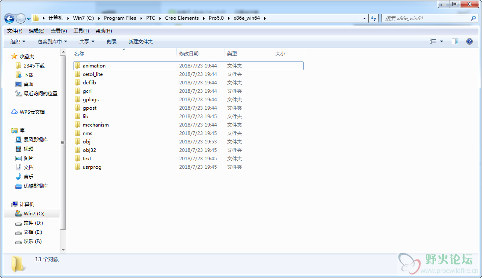The width and height of the screenshot is (482, 278).
Task: Select the lib folder
Action: pyautogui.click(x=188, y=117)
